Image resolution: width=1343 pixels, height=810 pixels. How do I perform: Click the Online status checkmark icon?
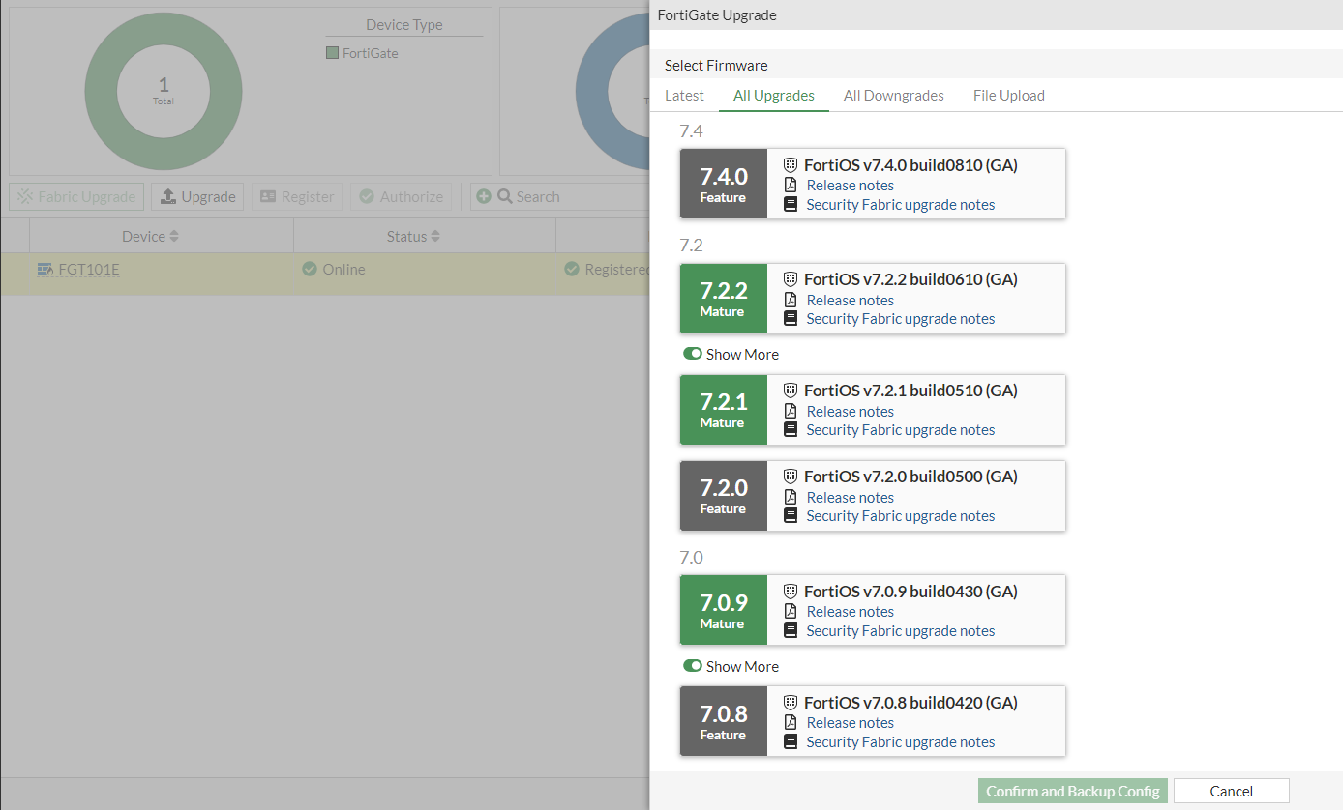pyautogui.click(x=310, y=269)
